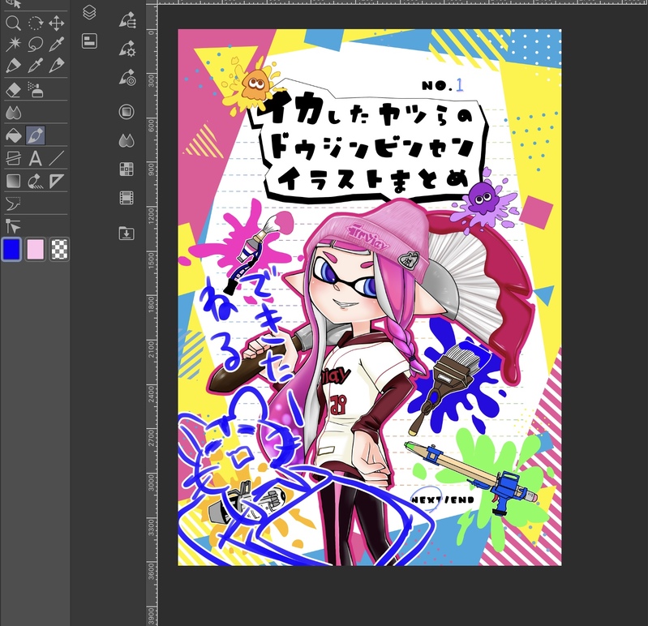Screen dimensions: 648x626
Task: Select the Frame border tool
Action: [13, 158]
